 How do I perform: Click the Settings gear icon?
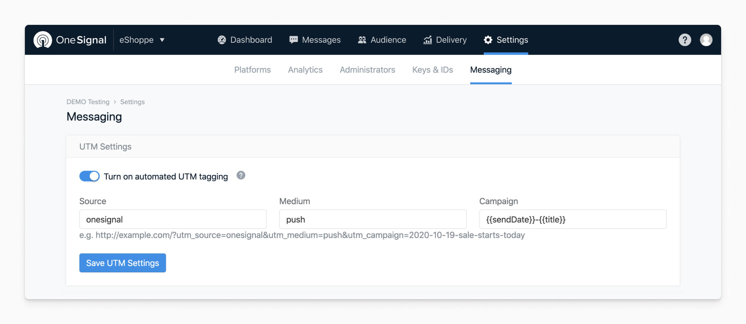[x=488, y=40]
